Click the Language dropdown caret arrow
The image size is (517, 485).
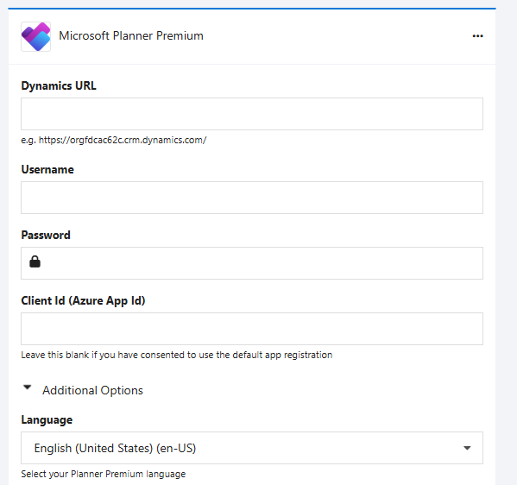coord(467,448)
